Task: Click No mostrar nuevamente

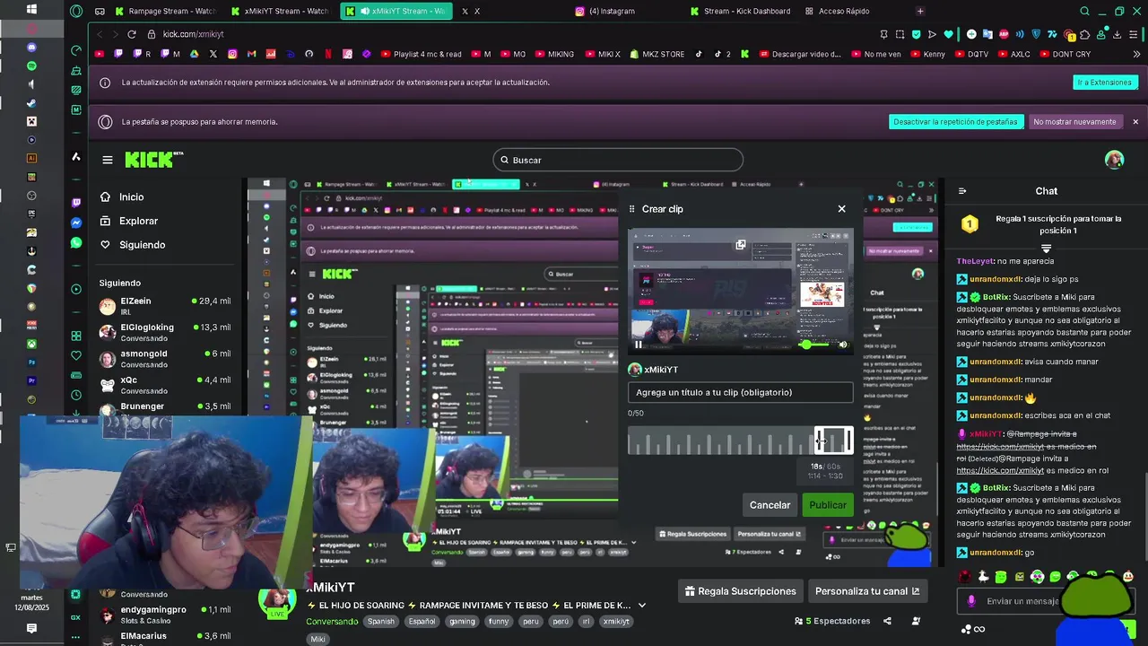Action: pos(1074,122)
